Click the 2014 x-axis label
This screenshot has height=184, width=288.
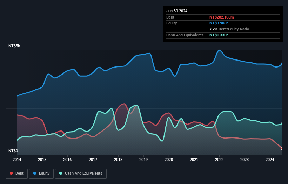point(17,160)
